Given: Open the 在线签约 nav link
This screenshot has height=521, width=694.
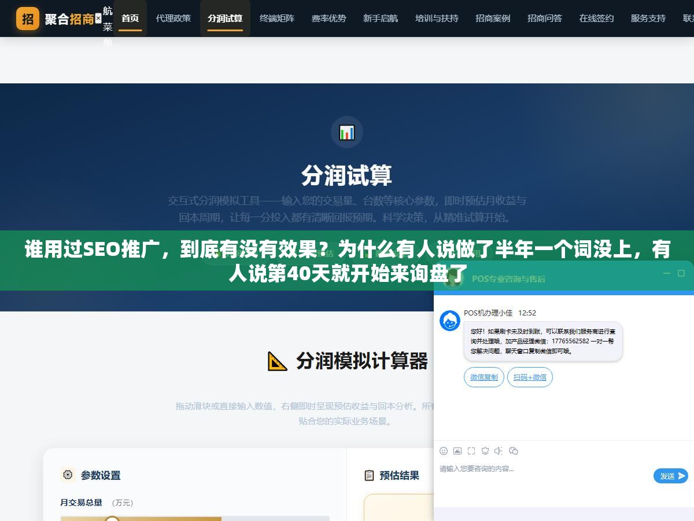Looking at the screenshot, I should pos(597,19).
